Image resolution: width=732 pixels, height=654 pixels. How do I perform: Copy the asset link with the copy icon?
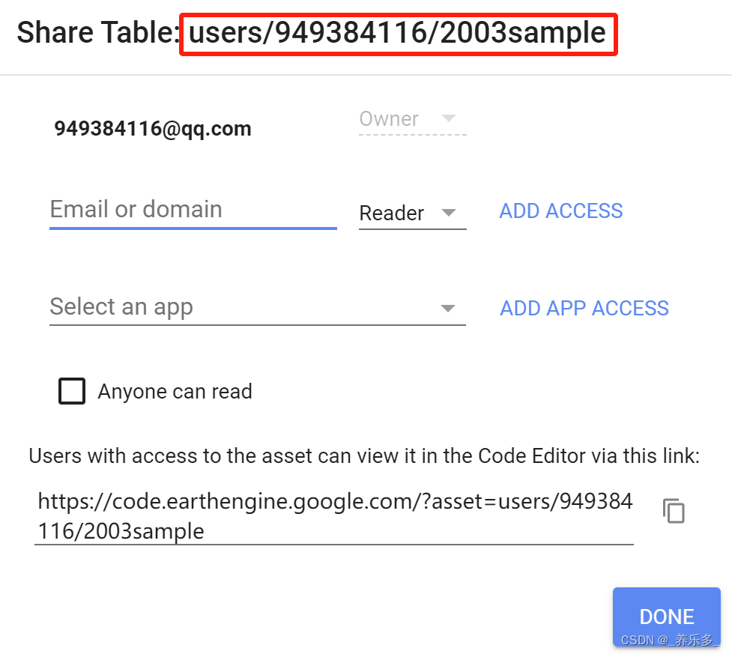click(673, 511)
